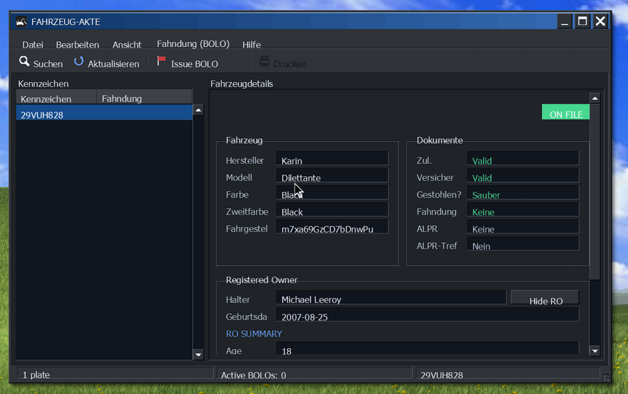The image size is (628, 394).
Task: Click the Dokumente group label
Action: [440, 141]
